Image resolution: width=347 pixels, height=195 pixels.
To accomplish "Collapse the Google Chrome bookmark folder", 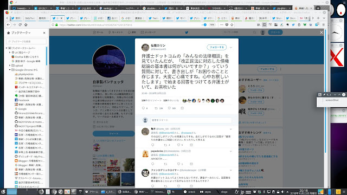I will tap(10, 70).
